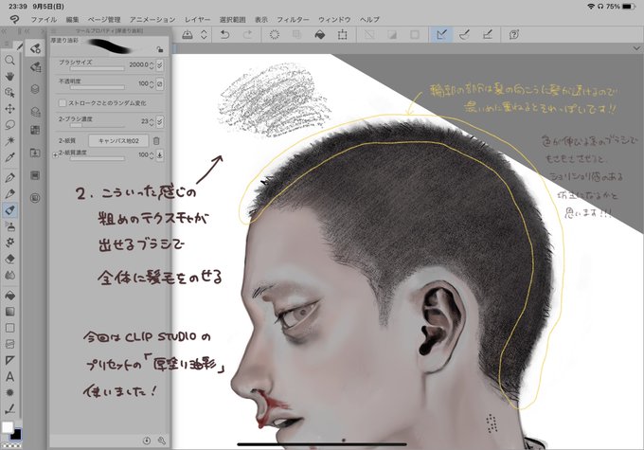Viewport: 644px width, 450px height.
Task: Toggle Snap to Grid in command bar
Action: pyautogui.click(x=488, y=34)
